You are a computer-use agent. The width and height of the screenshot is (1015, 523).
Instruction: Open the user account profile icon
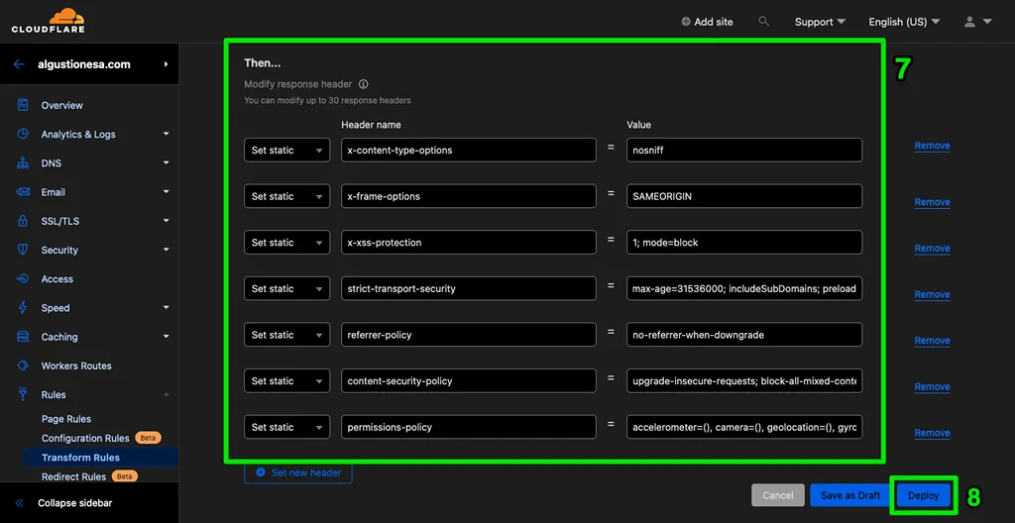970,22
